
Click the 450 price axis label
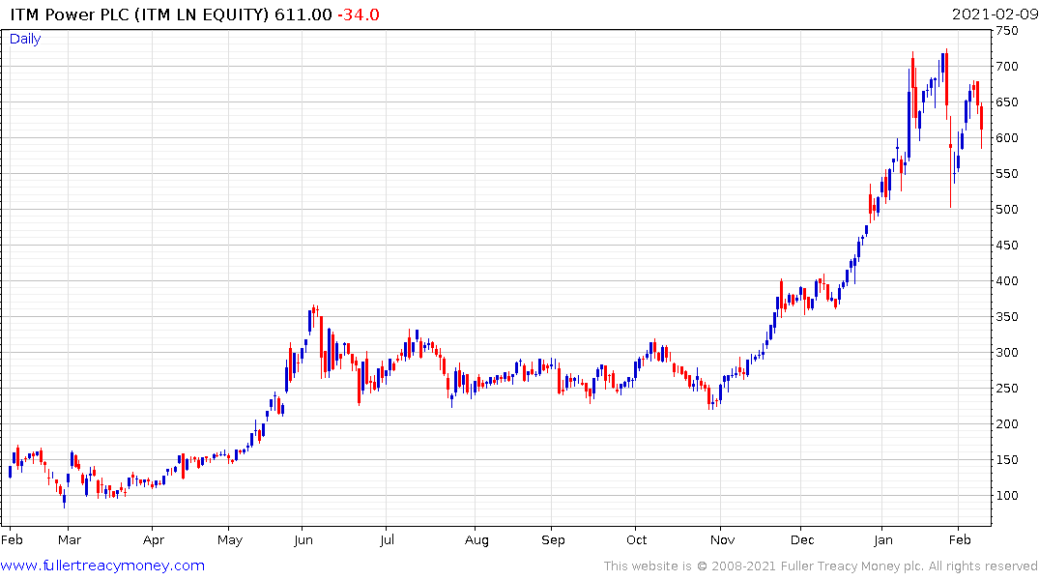[x=1006, y=246]
